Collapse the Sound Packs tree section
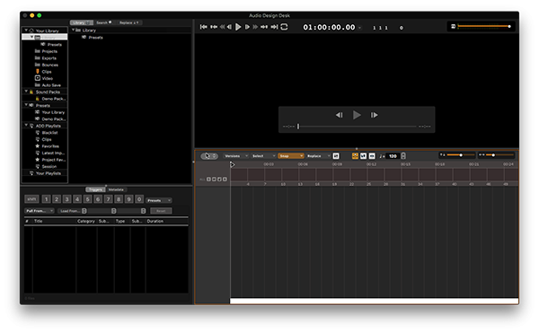Screen dimensions: 539x333 pyautogui.click(x=26, y=92)
